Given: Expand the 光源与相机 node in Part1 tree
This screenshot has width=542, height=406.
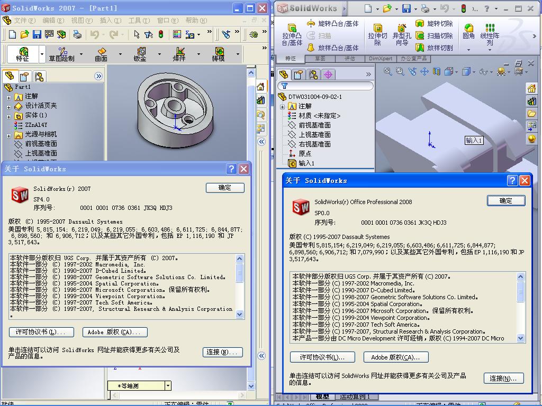Looking at the screenshot, I should click(8, 136).
